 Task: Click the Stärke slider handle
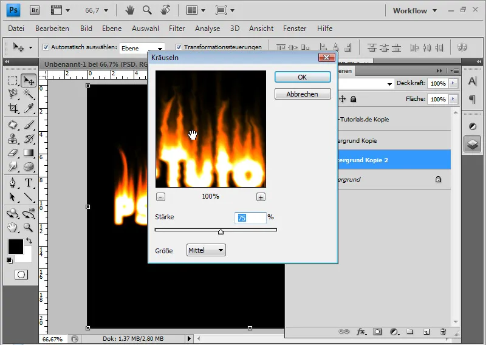(x=221, y=231)
